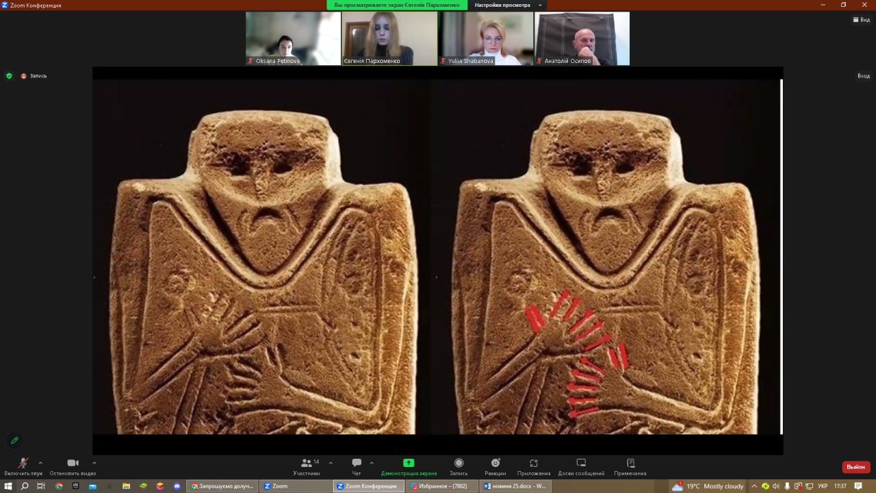Click the green annotation pencil icon
Image resolution: width=876 pixels, height=493 pixels.
click(x=14, y=440)
